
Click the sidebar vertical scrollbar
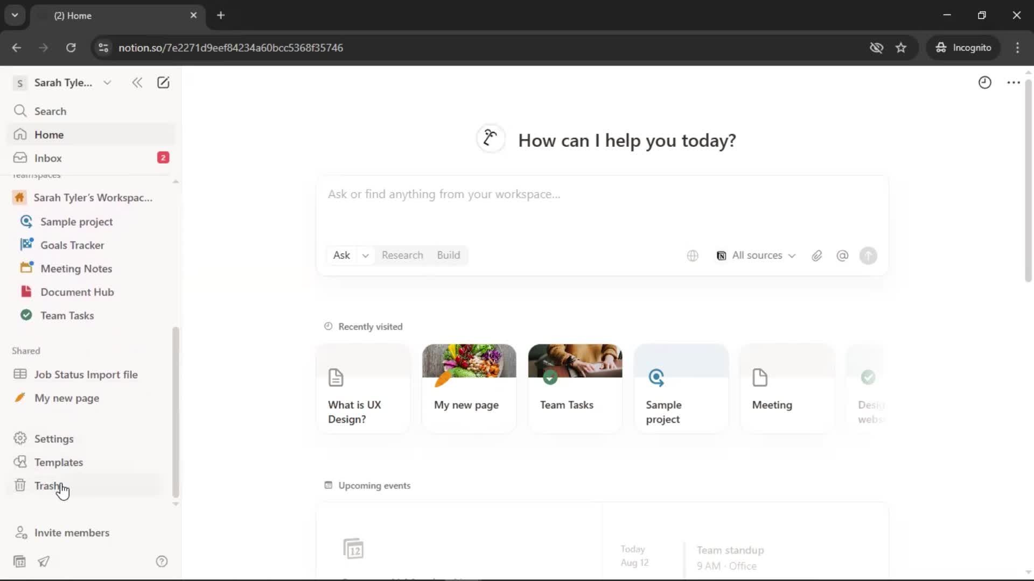point(176,412)
